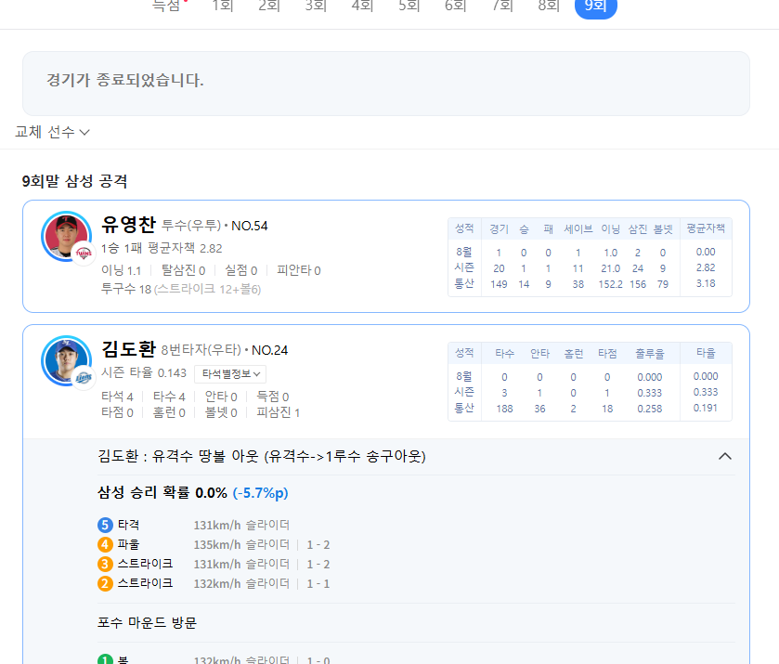The width and height of the screenshot is (779, 664).
Task: Click the LG Twins badge on the pitcher photo
Action: pyautogui.click(x=84, y=253)
